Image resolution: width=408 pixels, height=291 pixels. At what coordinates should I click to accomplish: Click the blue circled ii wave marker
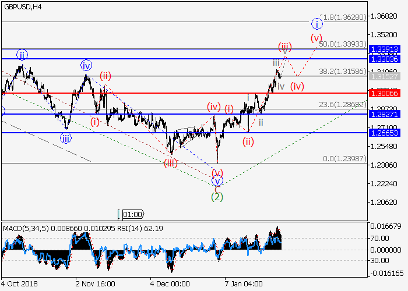pyautogui.click(x=22, y=55)
